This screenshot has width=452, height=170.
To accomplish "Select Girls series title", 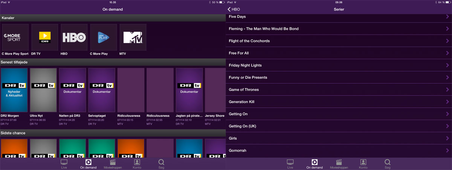I will coord(233,138).
